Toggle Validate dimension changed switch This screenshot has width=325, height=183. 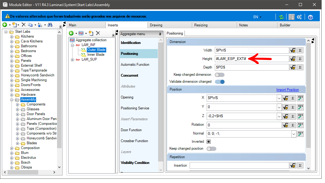[x=220, y=82]
